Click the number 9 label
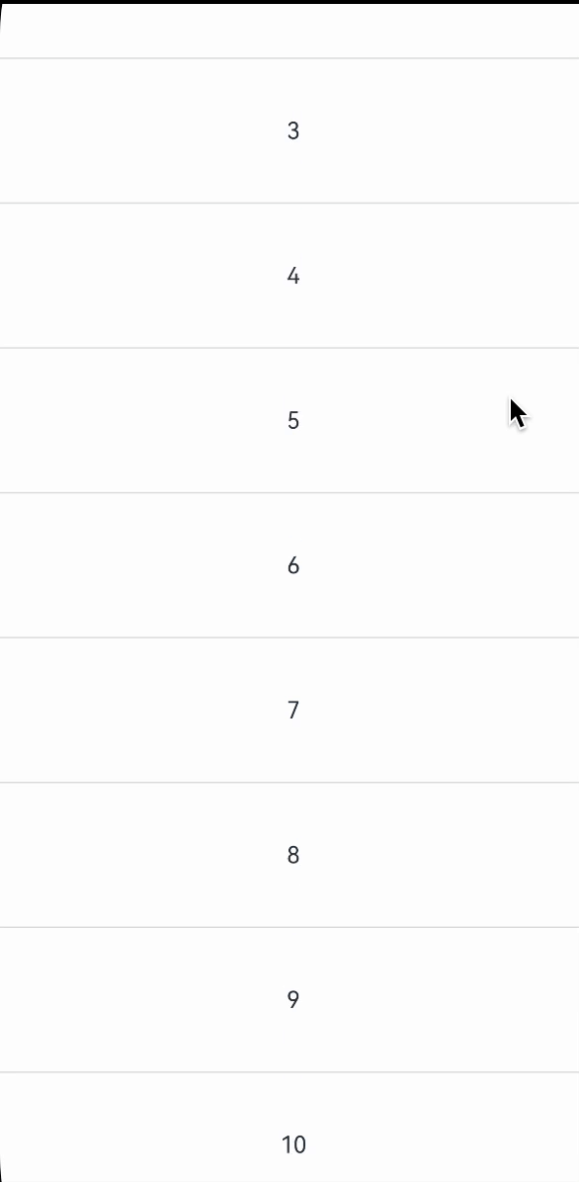579x1182 pixels. (x=293, y=999)
